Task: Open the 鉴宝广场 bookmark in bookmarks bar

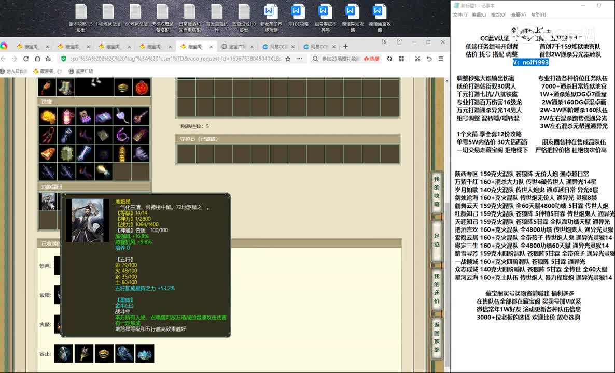Action: point(81,71)
